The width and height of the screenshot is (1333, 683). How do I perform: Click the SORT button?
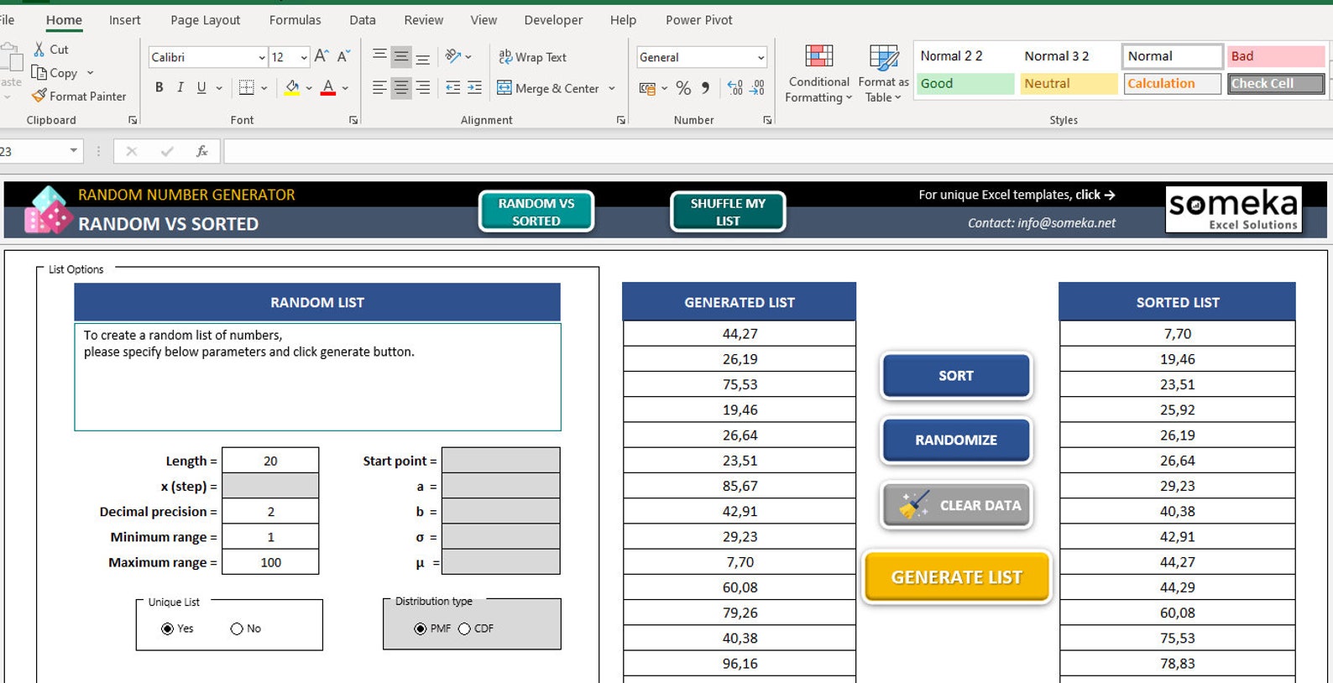click(956, 376)
